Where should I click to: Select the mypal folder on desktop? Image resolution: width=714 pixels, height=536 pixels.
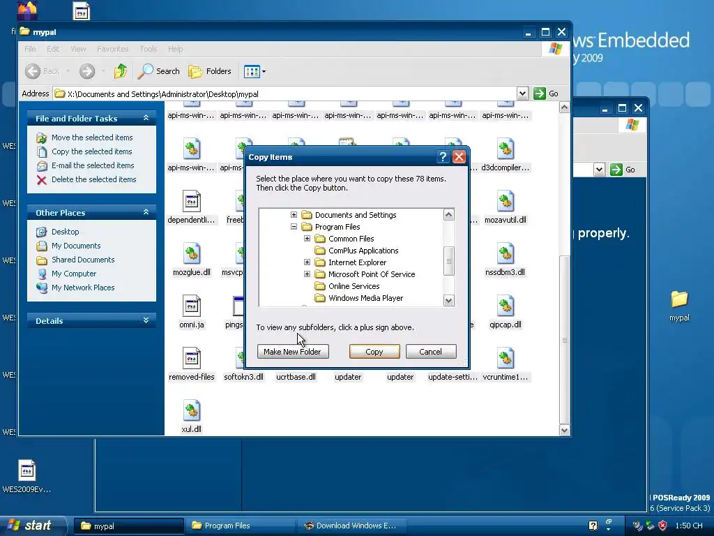(x=679, y=299)
